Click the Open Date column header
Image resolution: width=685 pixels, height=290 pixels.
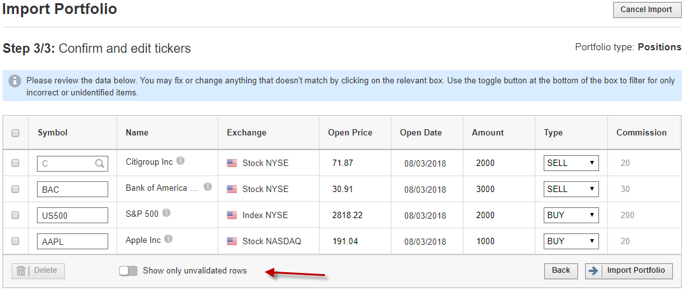point(421,132)
